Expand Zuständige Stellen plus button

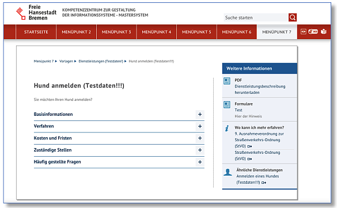click(200, 150)
